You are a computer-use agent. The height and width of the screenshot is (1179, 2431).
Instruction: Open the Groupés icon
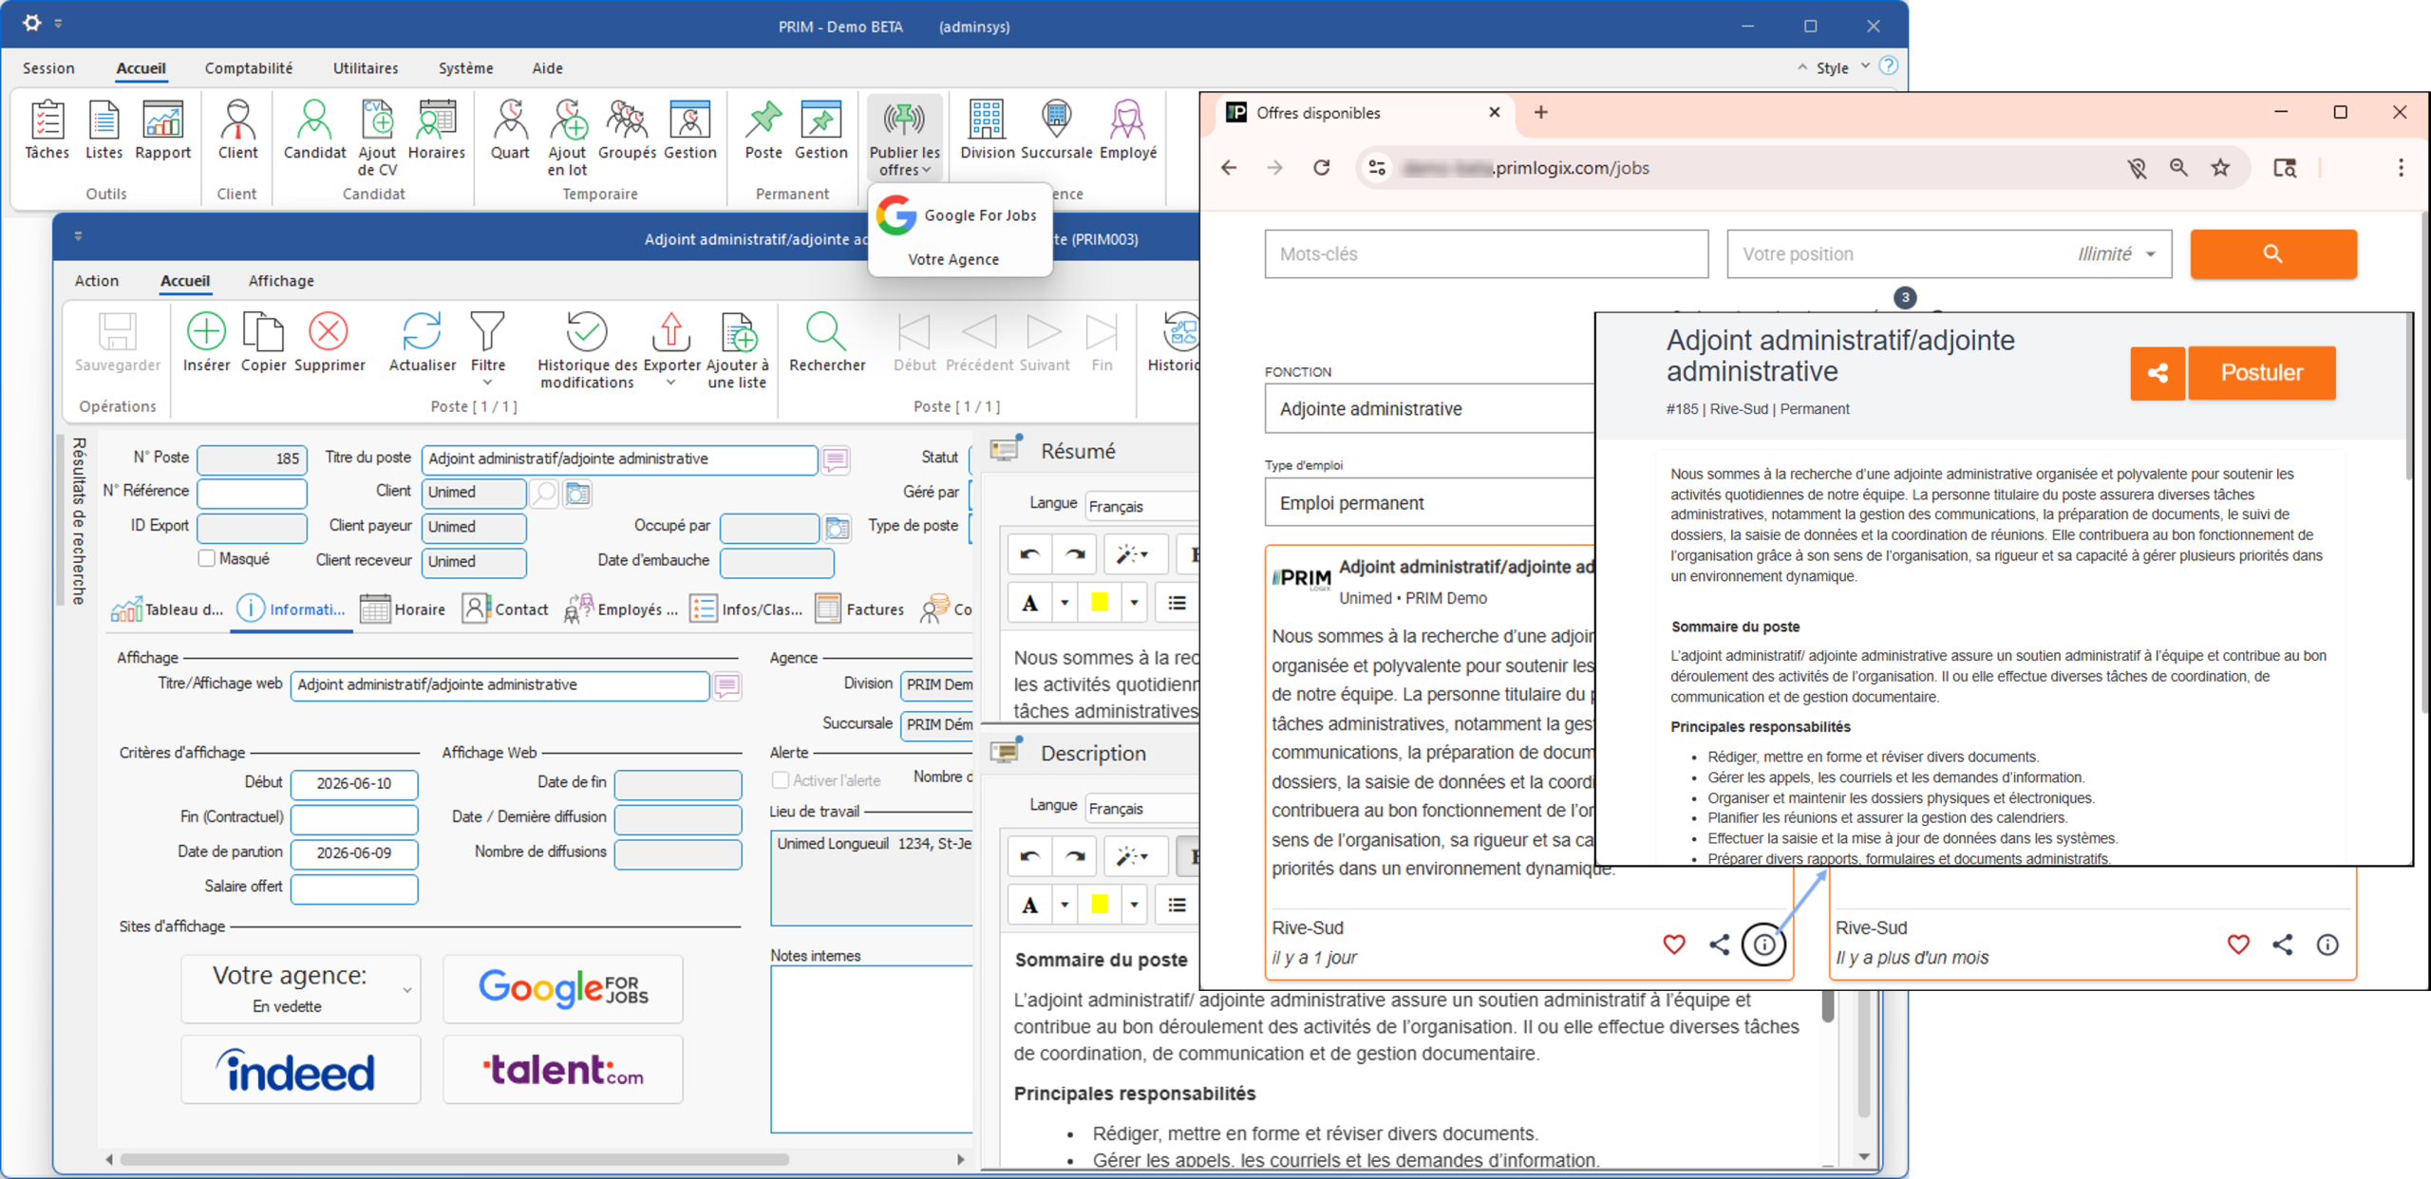627,129
